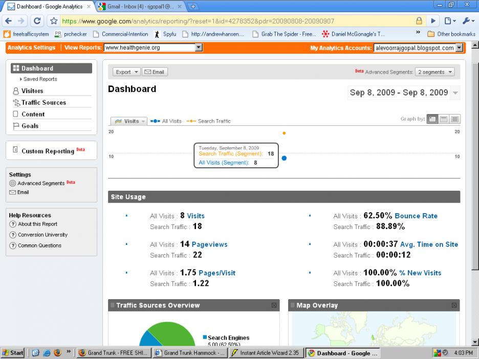Click the Pages/Visit metric link
The image size is (479, 359).
(x=217, y=273)
